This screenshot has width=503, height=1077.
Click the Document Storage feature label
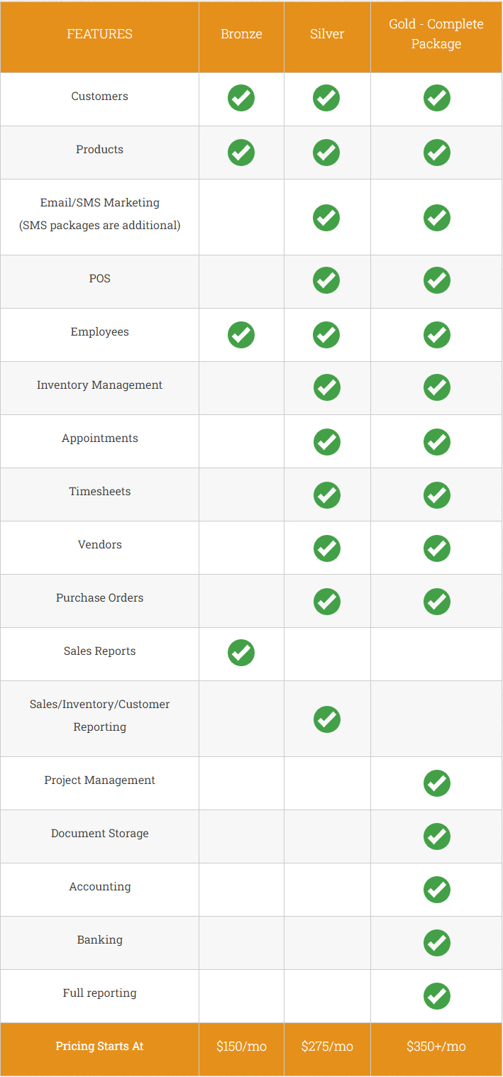pyautogui.click(x=100, y=834)
